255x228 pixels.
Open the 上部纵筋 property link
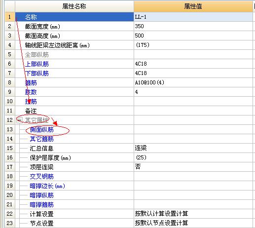37,64
